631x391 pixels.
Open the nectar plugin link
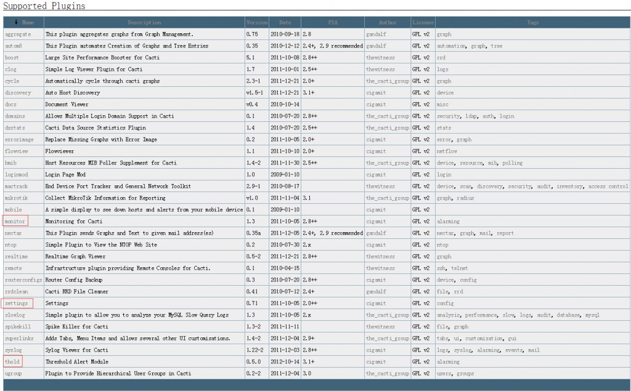(x=14, y=233)
